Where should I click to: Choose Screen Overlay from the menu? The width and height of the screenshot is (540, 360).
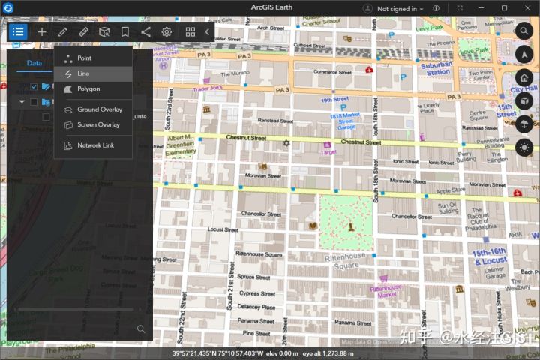pos(93,124)
